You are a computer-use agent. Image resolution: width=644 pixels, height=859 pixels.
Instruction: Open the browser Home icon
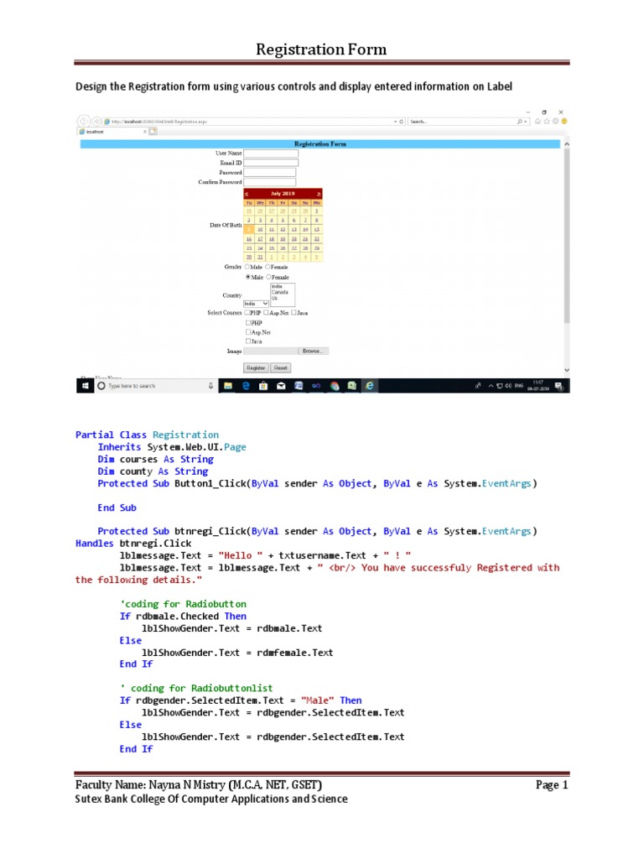pyautogui.click(x=539, y=121)
